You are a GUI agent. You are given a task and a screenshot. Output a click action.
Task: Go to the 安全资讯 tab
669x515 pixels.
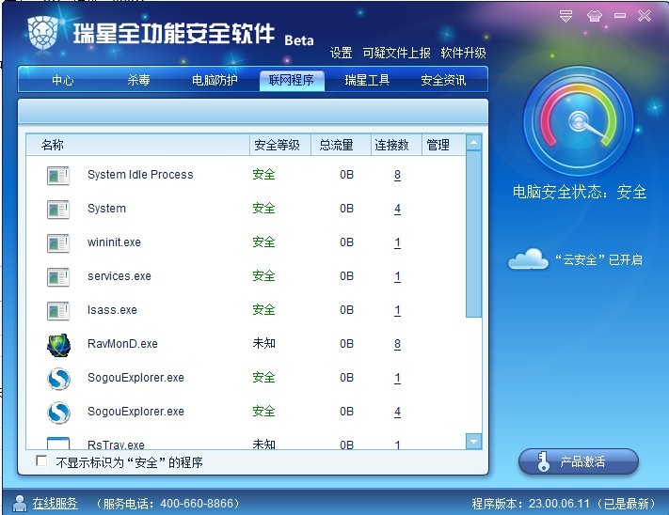click(x=443, y=80)
